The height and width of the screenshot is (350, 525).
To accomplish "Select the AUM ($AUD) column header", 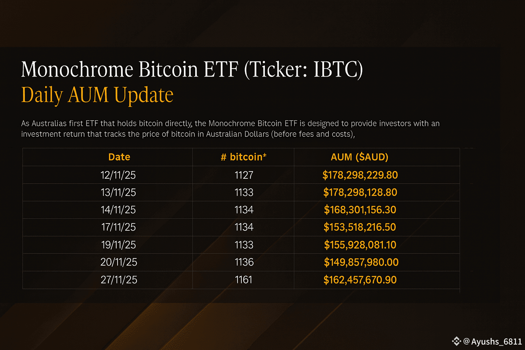I will tap(360, 157).
